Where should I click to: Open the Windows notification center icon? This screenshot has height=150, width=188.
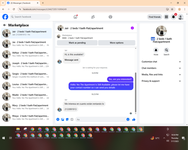[183, 138]
